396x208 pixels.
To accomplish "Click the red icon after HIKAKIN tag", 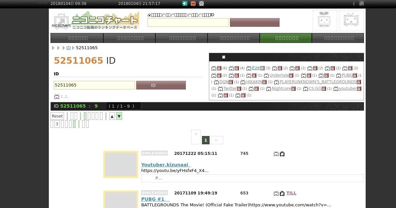I will pyautogui.click(x=264, y=82).
